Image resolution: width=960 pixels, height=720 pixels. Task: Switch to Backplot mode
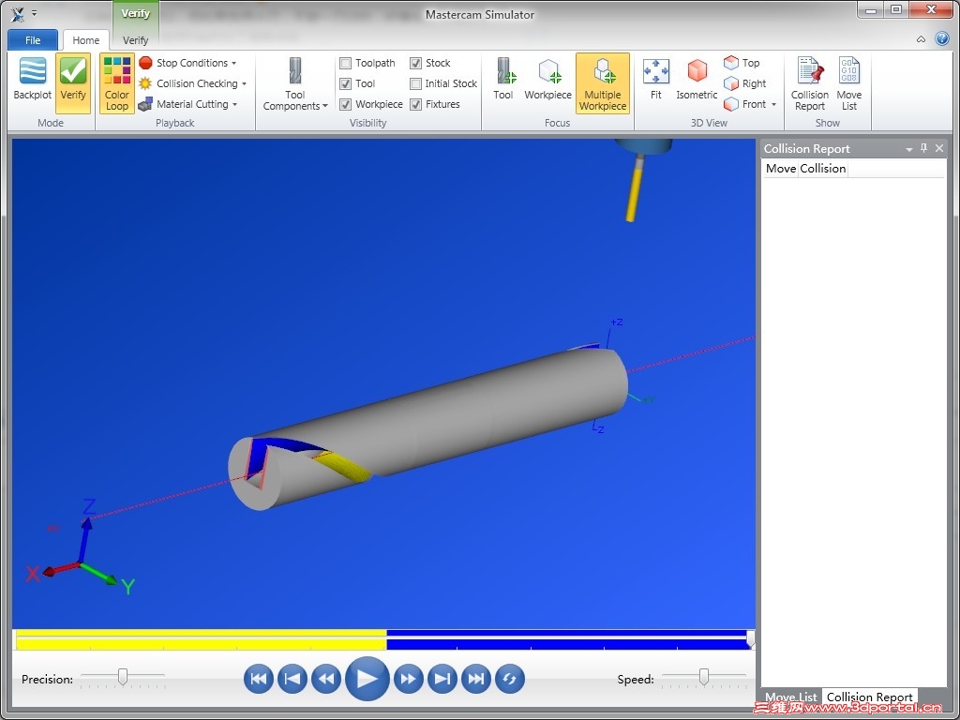click(33, 82)
